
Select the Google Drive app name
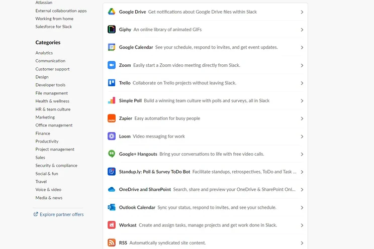(132, 12)
